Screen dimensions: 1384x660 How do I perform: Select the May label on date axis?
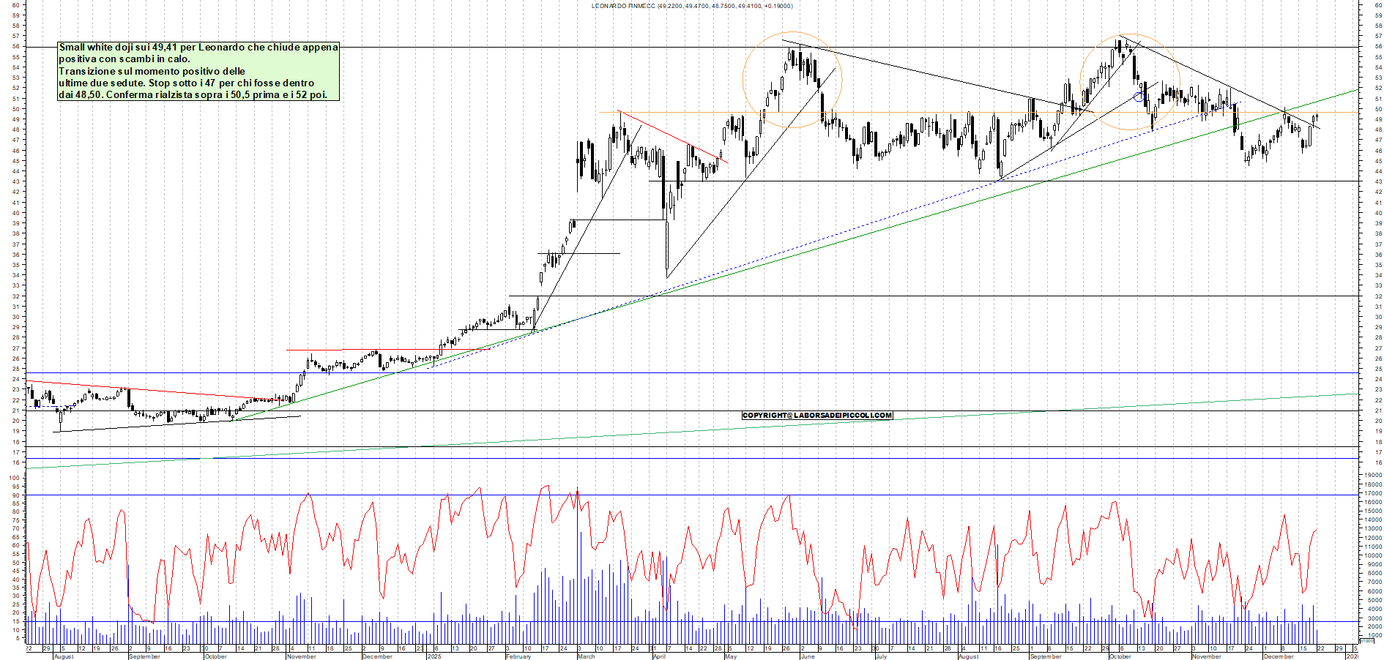tap(730, 656)
